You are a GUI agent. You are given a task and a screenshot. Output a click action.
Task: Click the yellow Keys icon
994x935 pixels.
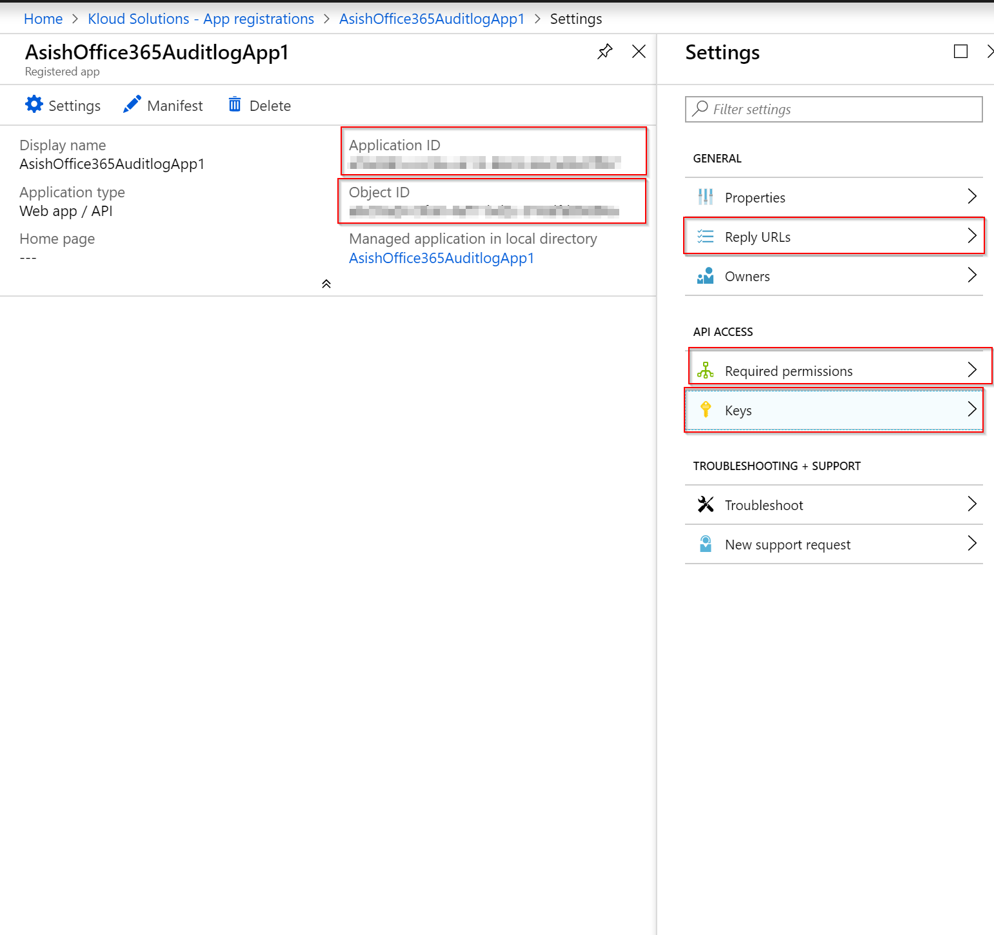click(705, 409)
